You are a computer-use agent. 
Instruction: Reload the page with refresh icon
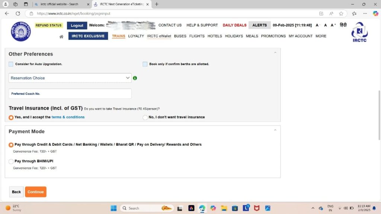[x=18, y=14]
